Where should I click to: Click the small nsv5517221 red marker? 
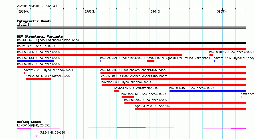pyautogui.click(x=24, y=73)
